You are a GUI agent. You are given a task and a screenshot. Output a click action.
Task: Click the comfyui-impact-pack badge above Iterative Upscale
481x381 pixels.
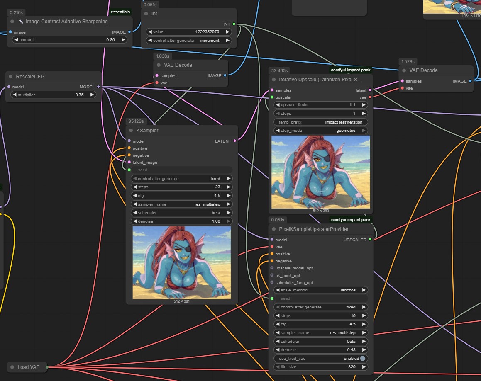coord(350,70)
